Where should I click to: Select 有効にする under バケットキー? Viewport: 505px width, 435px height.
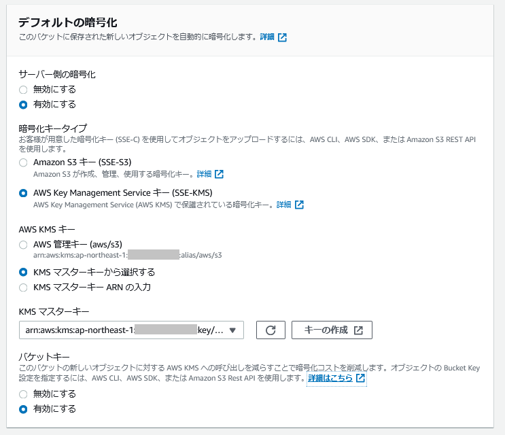click(x=23, y=409)
